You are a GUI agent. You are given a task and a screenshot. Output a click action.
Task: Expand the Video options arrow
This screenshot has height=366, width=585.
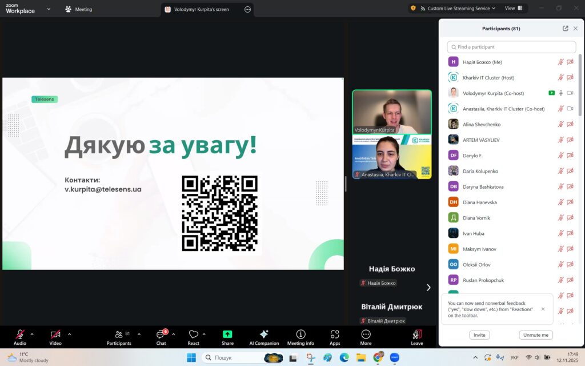[70, 334]
